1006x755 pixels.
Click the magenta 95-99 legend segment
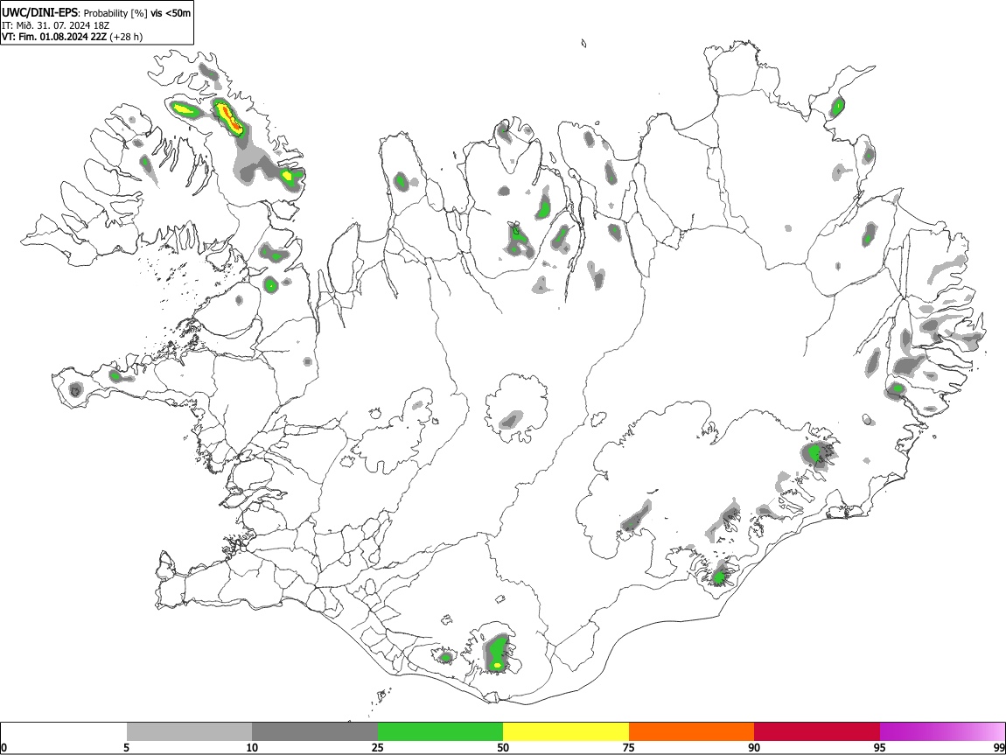[x=942, y=731]
